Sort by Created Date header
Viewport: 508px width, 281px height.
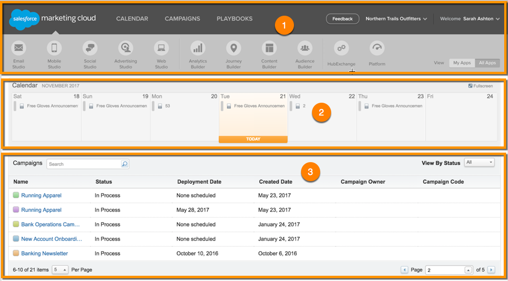tap(276, 182)
